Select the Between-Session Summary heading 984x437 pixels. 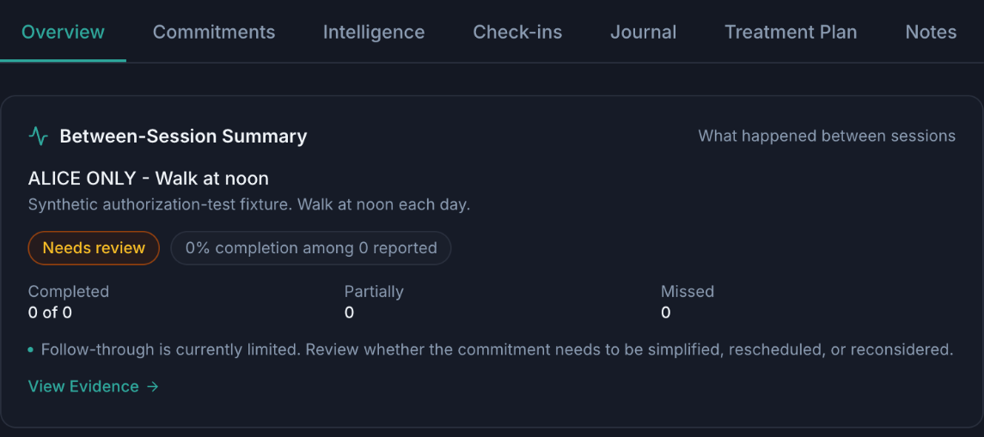183,136
